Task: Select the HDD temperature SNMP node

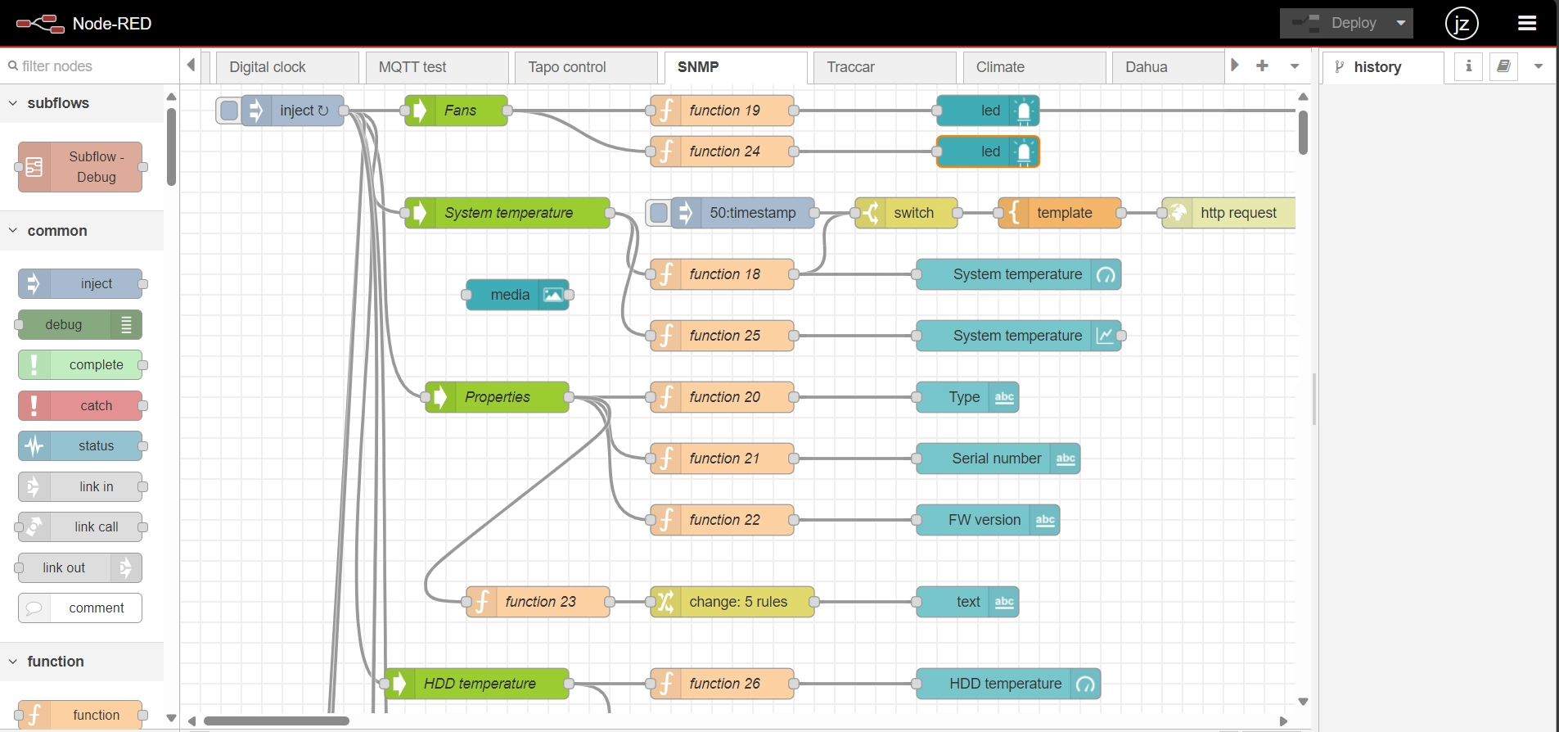Action: 476,684
